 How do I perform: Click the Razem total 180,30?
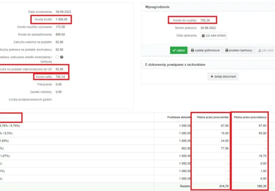262,186
